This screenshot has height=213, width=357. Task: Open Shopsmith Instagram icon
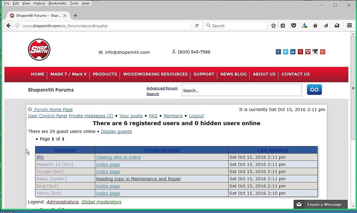315,52
